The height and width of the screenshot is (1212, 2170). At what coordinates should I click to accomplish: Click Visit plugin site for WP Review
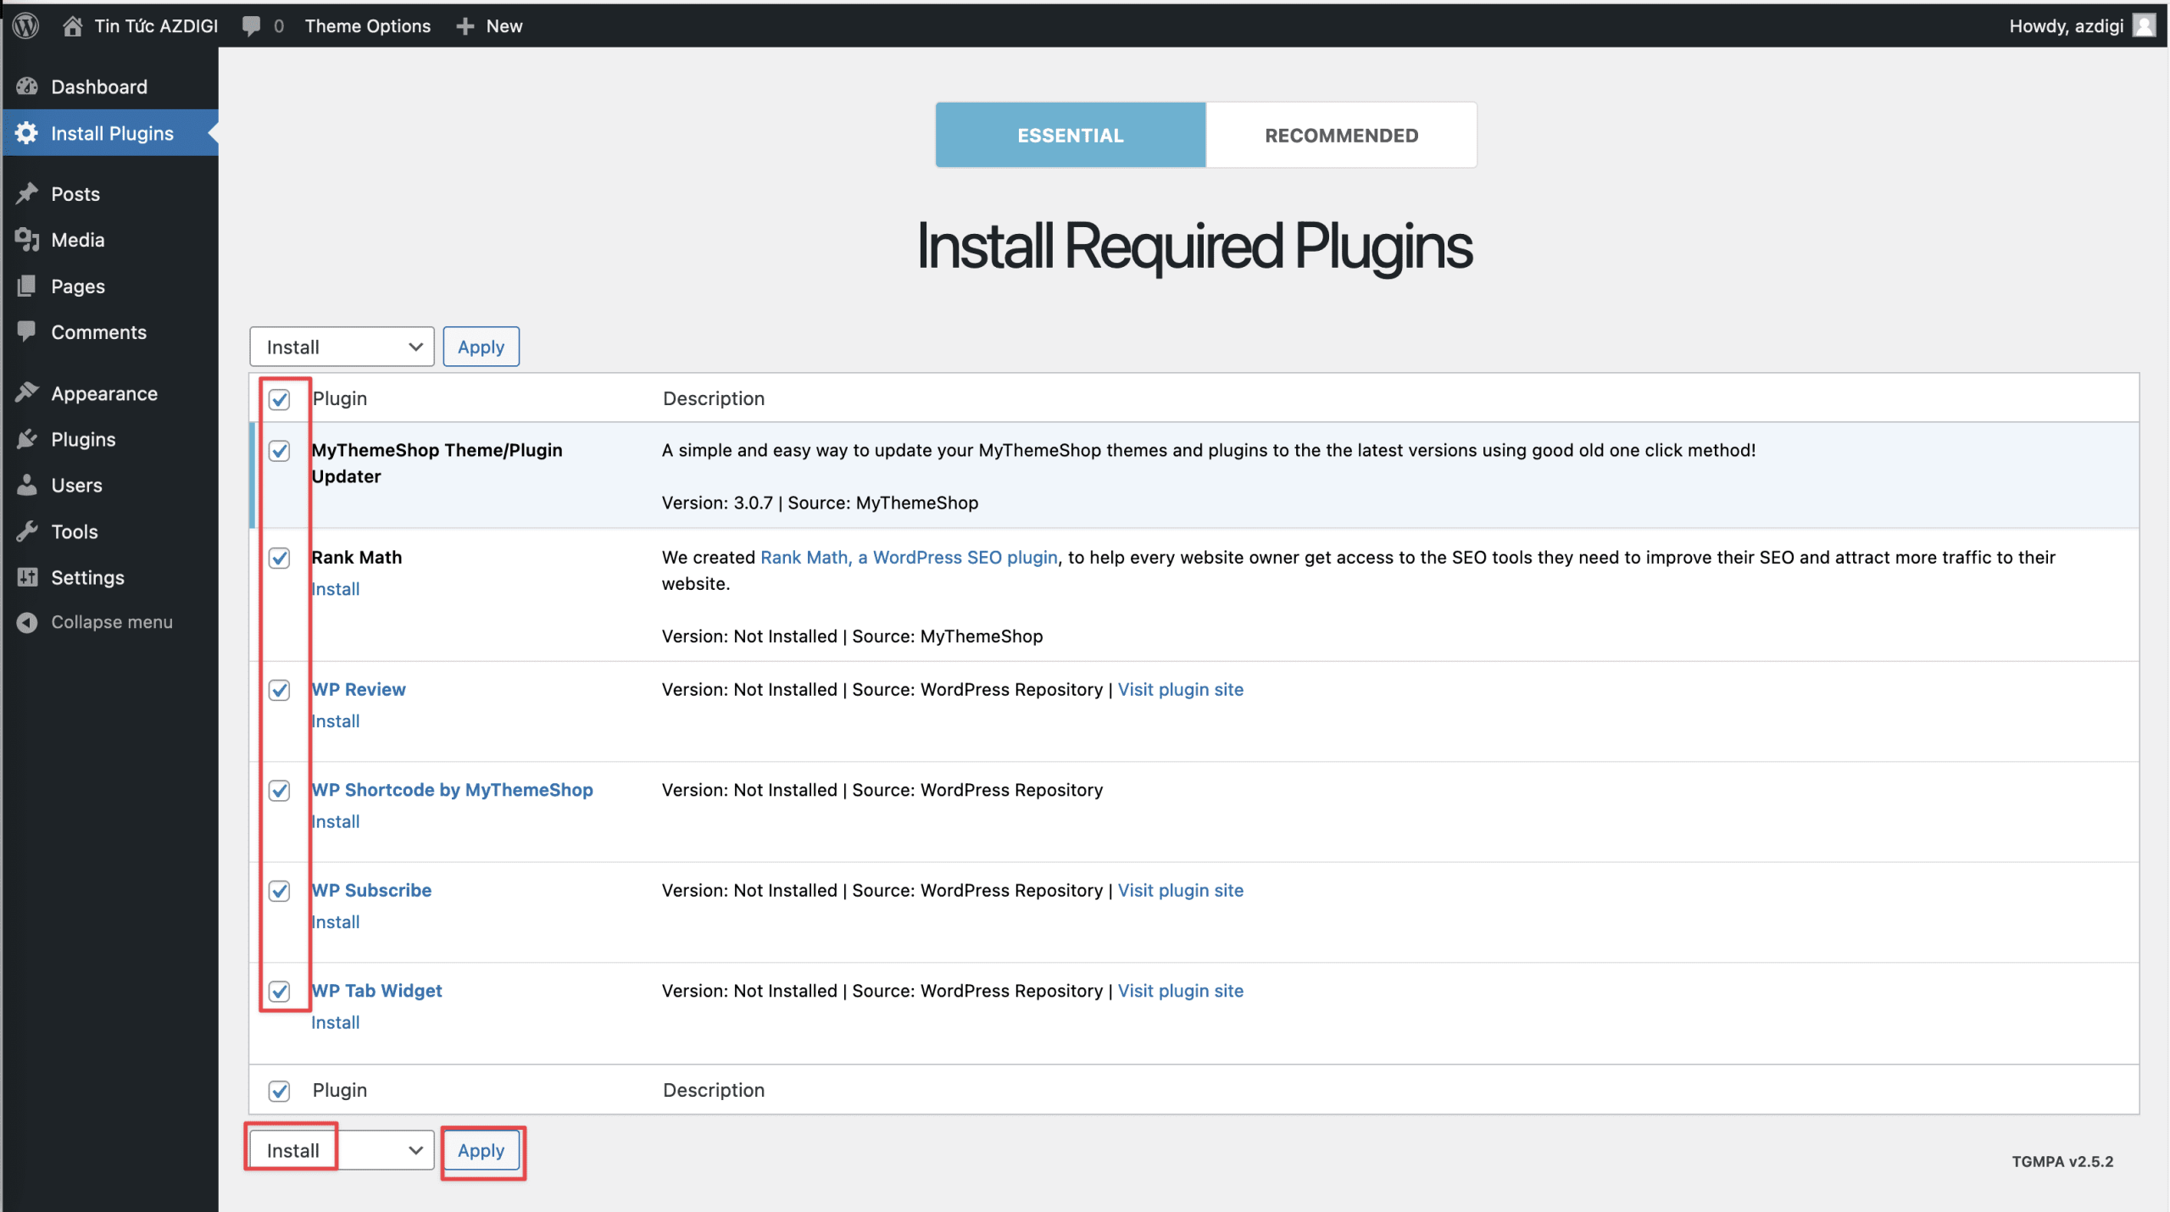tap(1181, 689)
